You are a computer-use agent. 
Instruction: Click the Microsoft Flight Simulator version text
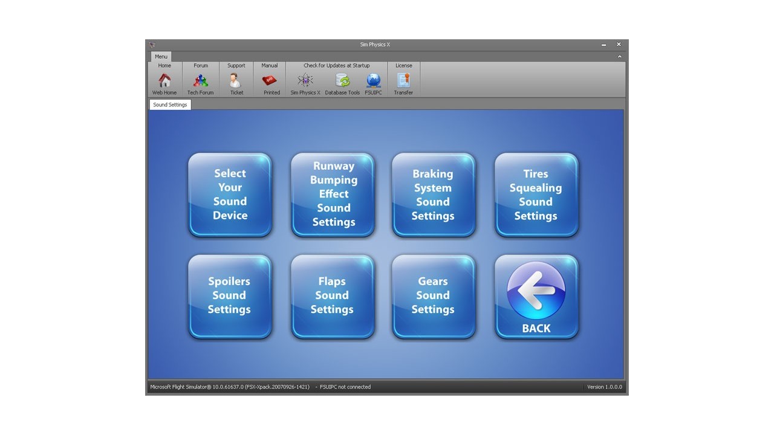230,387
